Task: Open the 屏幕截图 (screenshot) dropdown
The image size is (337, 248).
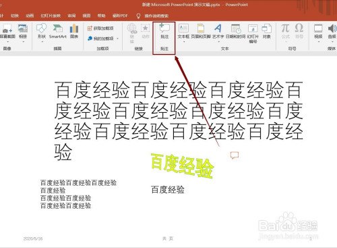Action: [x=7, y=42]
